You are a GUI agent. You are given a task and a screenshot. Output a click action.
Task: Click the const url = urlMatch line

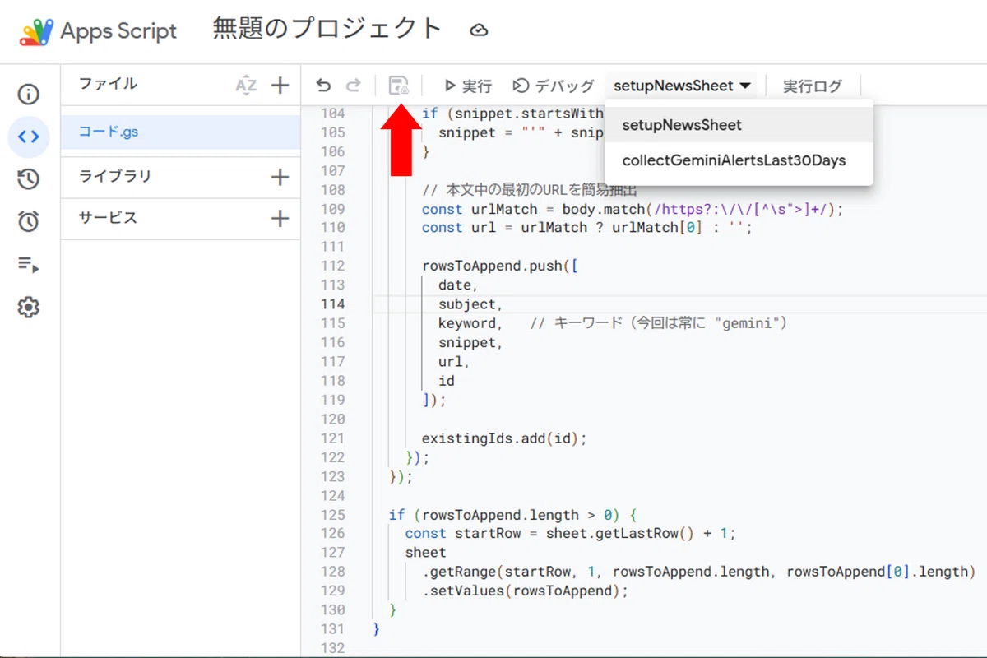pyautogui.click(x=587, y=228)
